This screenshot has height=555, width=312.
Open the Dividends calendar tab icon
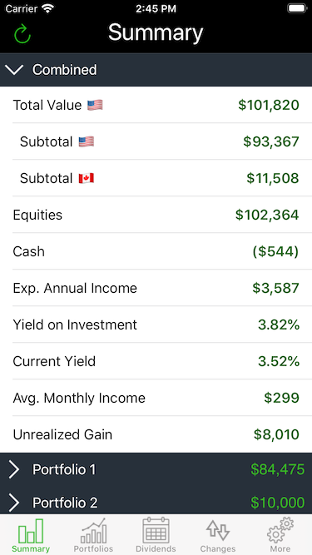(156, 531)
